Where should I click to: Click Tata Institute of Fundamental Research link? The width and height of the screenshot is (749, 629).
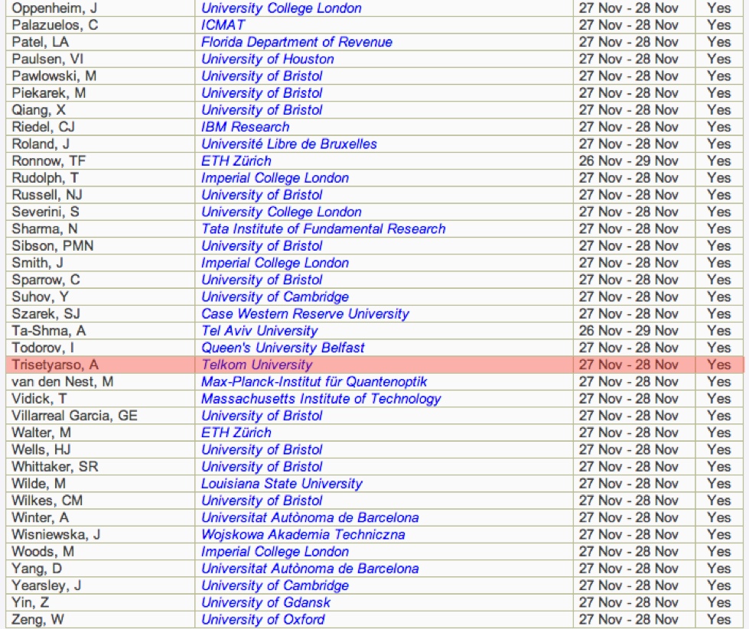(x=323, y=229)
